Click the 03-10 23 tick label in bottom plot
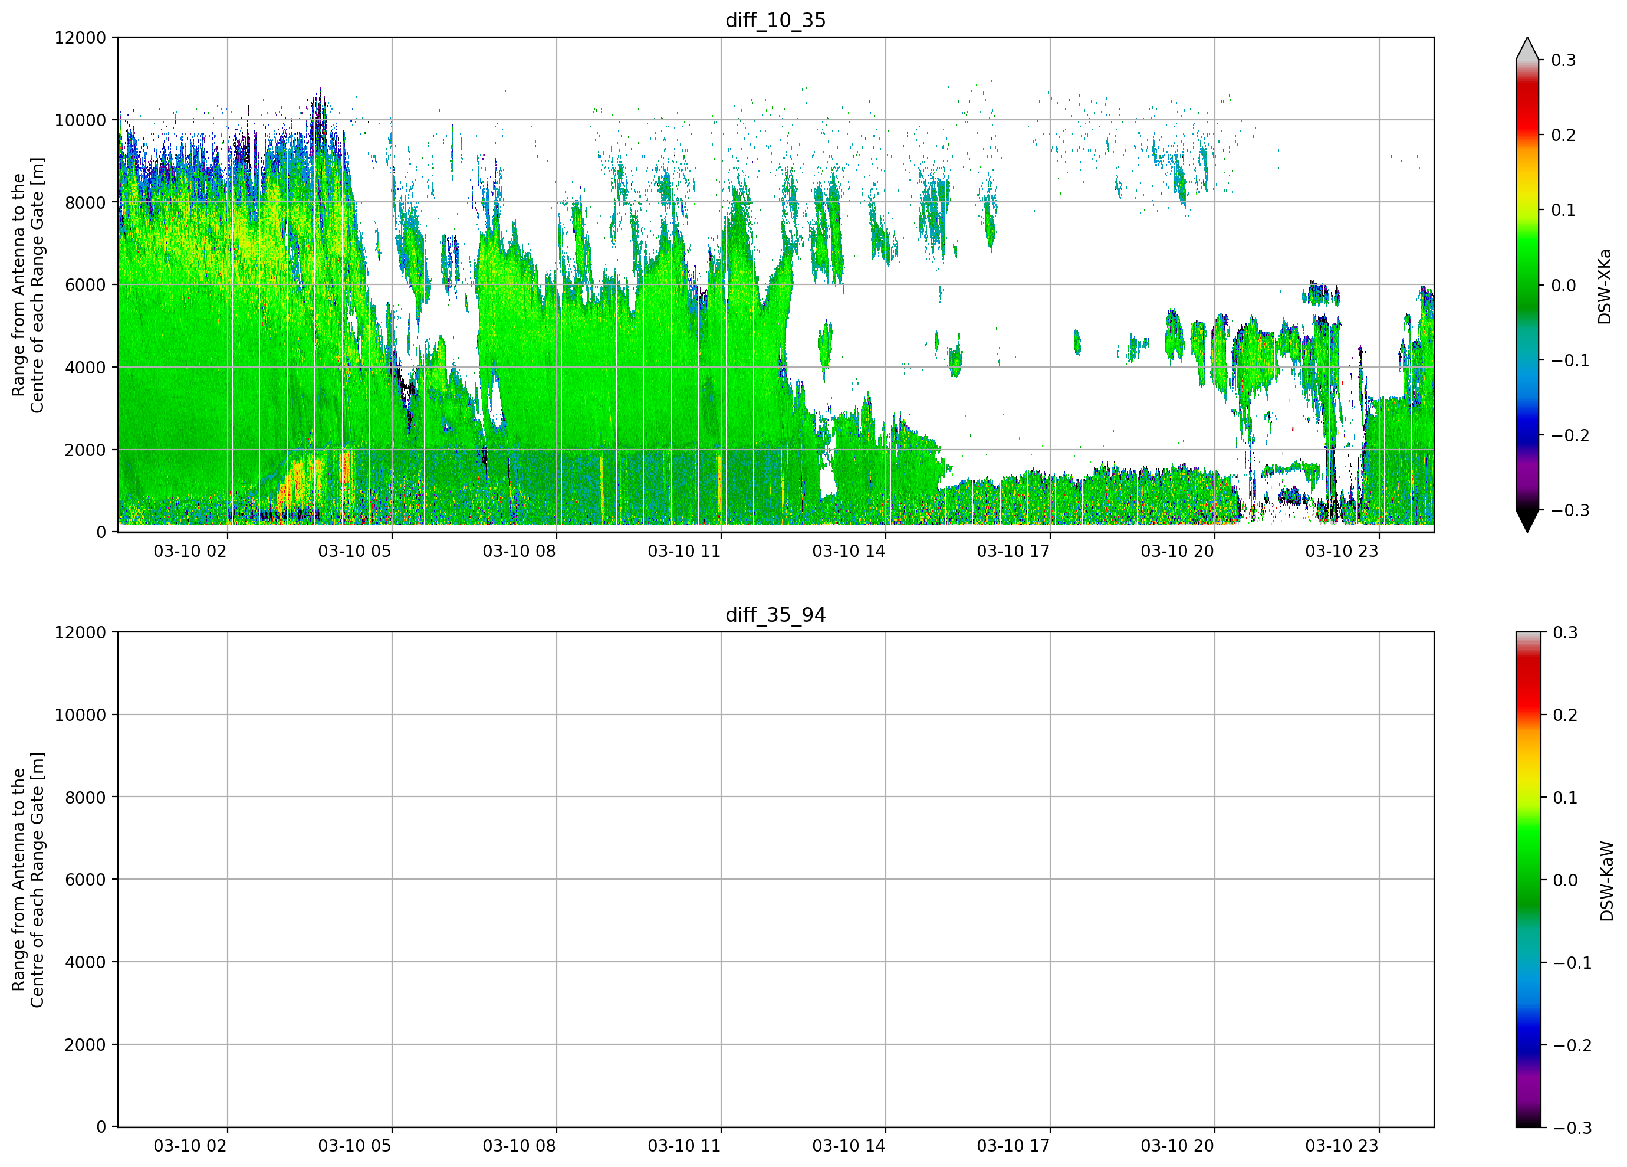Viewport: 1627px width, 1167px height. pos(1342,1146)
